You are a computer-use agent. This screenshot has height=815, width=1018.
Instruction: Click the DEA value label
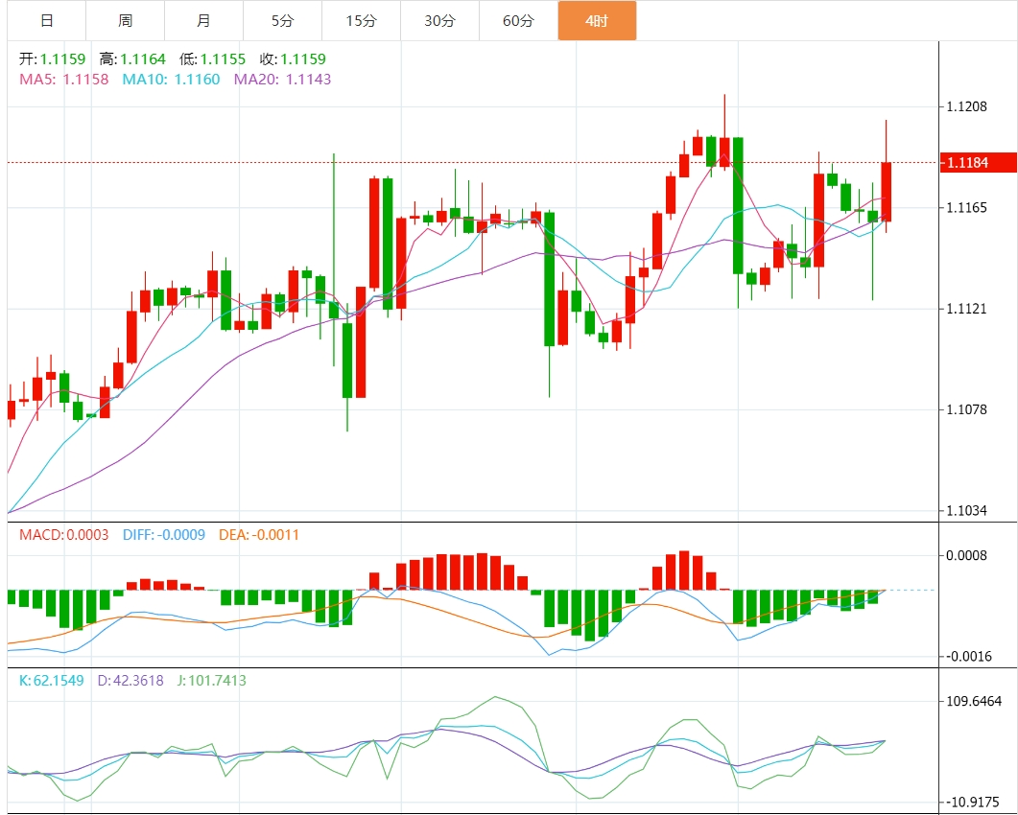click(x=259, y=534)
